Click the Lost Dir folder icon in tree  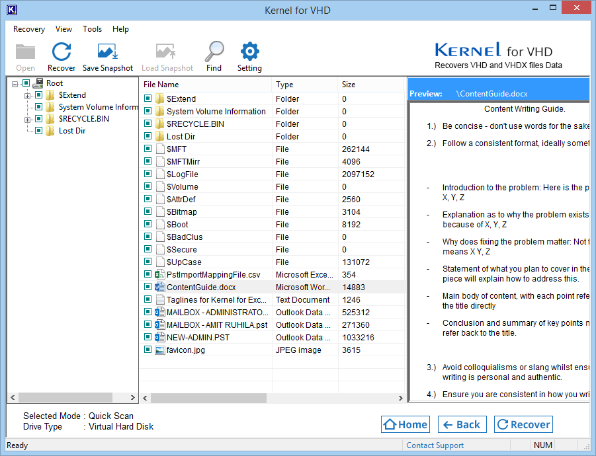coord(50,131)
